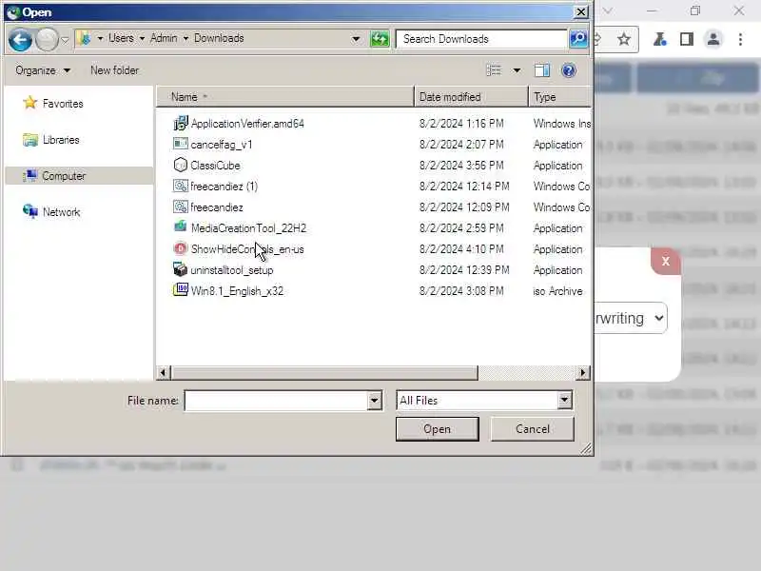This screenshot has width=761, height=571.
Task: Select the ClassiCube application icon
Action: coord(180,165)
